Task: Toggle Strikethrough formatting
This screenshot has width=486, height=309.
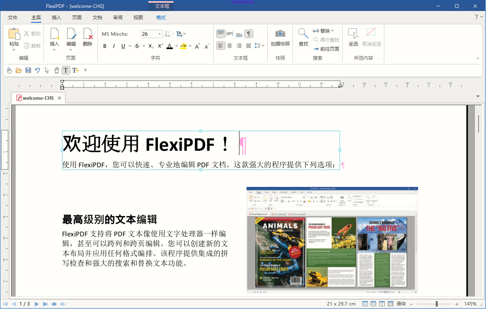Action: (137, 46)
